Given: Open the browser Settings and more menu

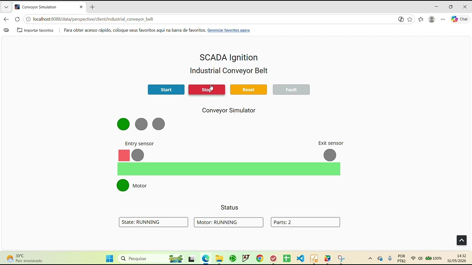Looking at the screenshot, I should (443, 19).
